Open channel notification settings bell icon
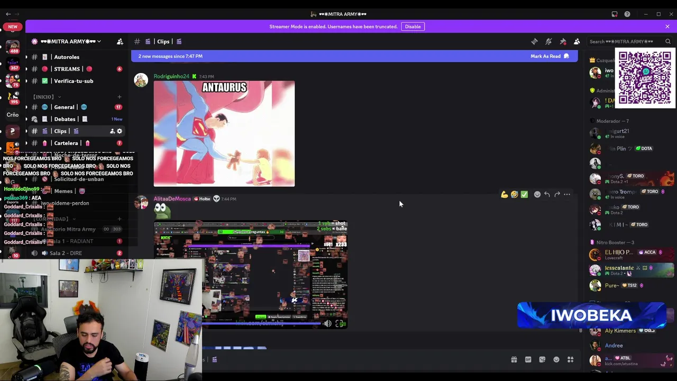This screenshot has width=677, height=381. point(548,41)
